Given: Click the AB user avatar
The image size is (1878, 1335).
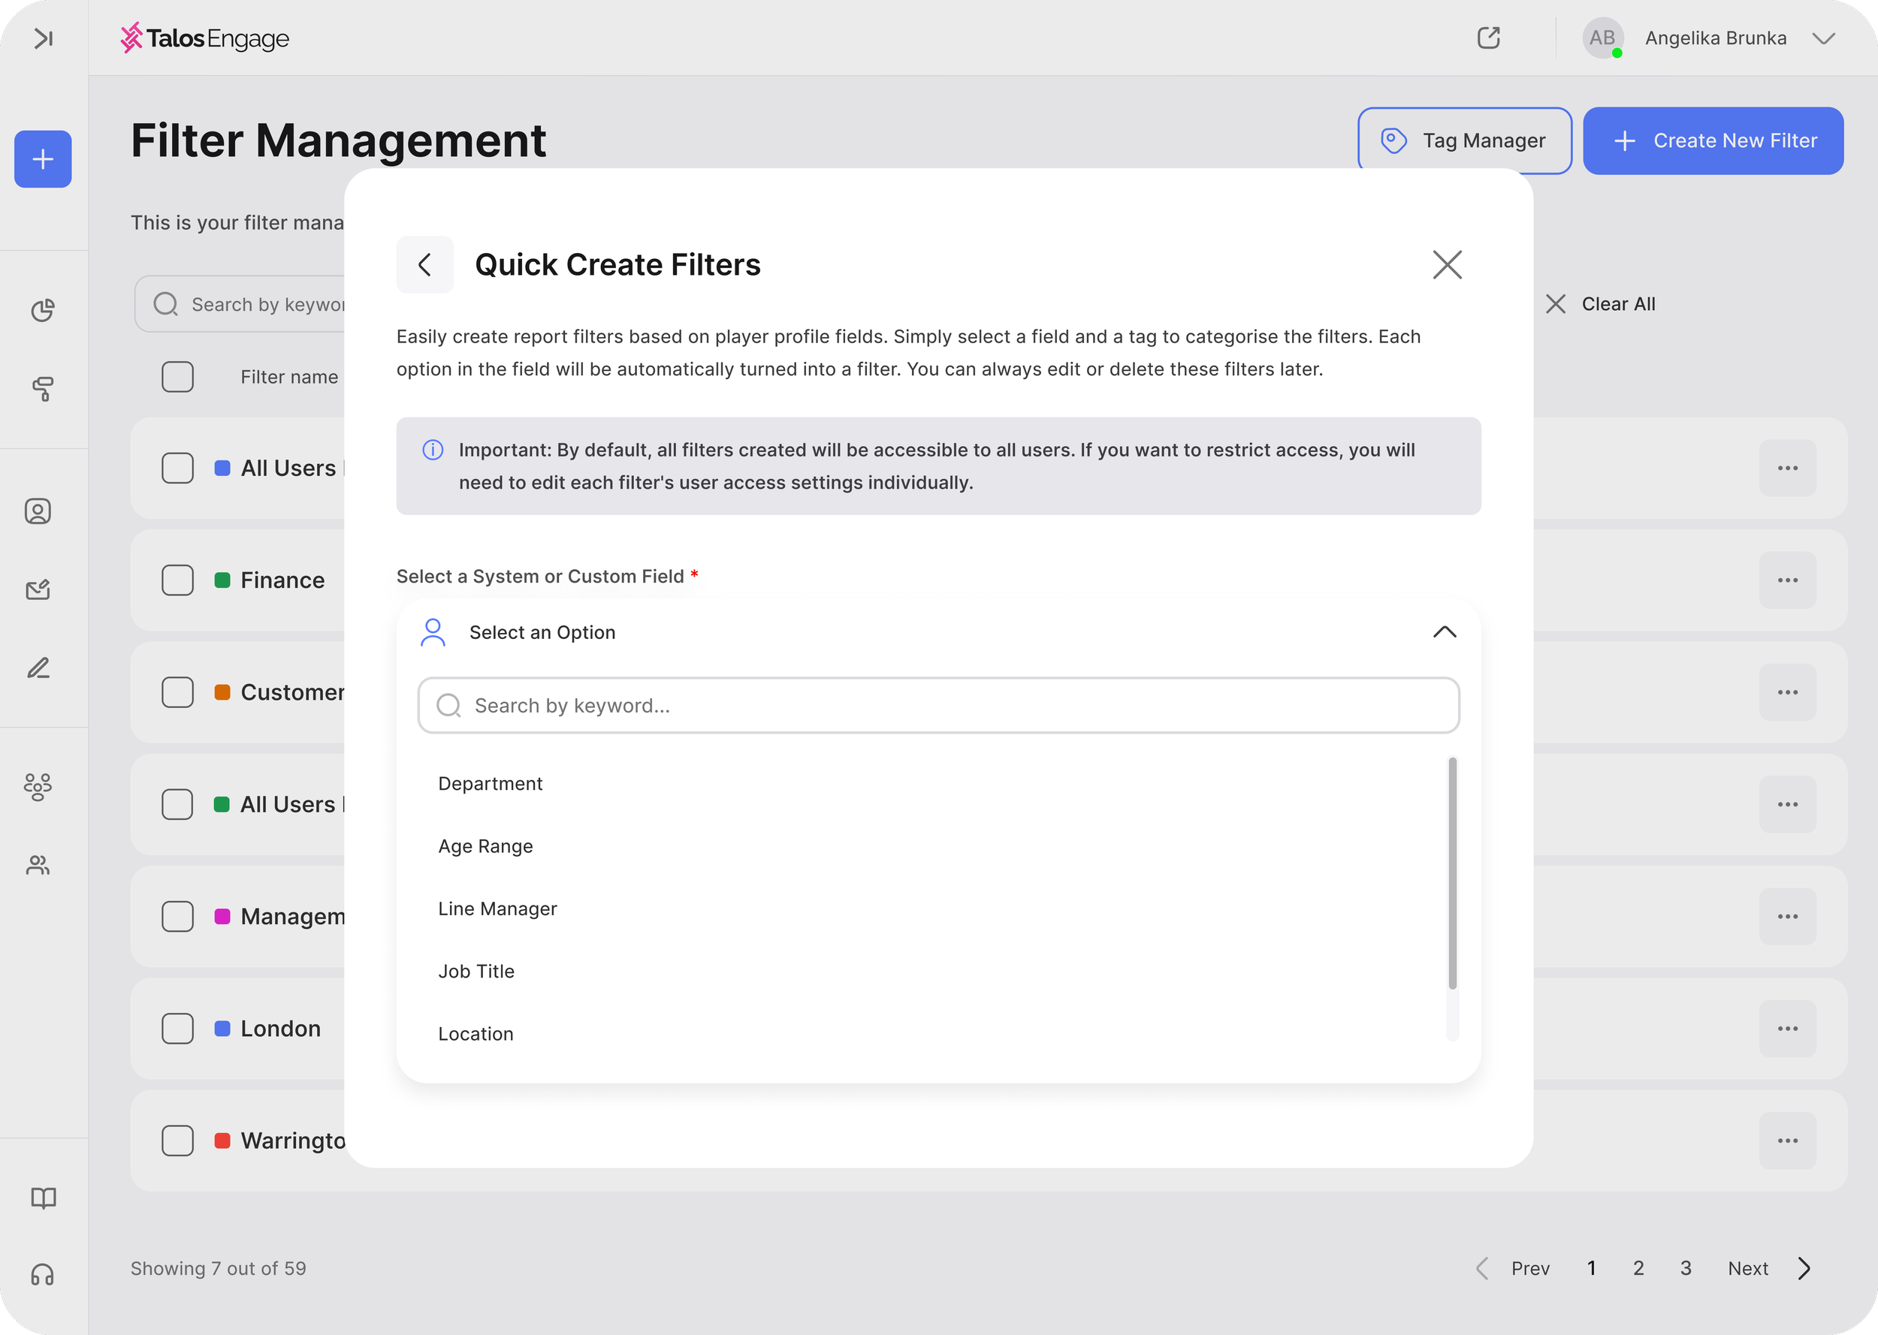Looking at the screenshot, I should click(1602, 38).
